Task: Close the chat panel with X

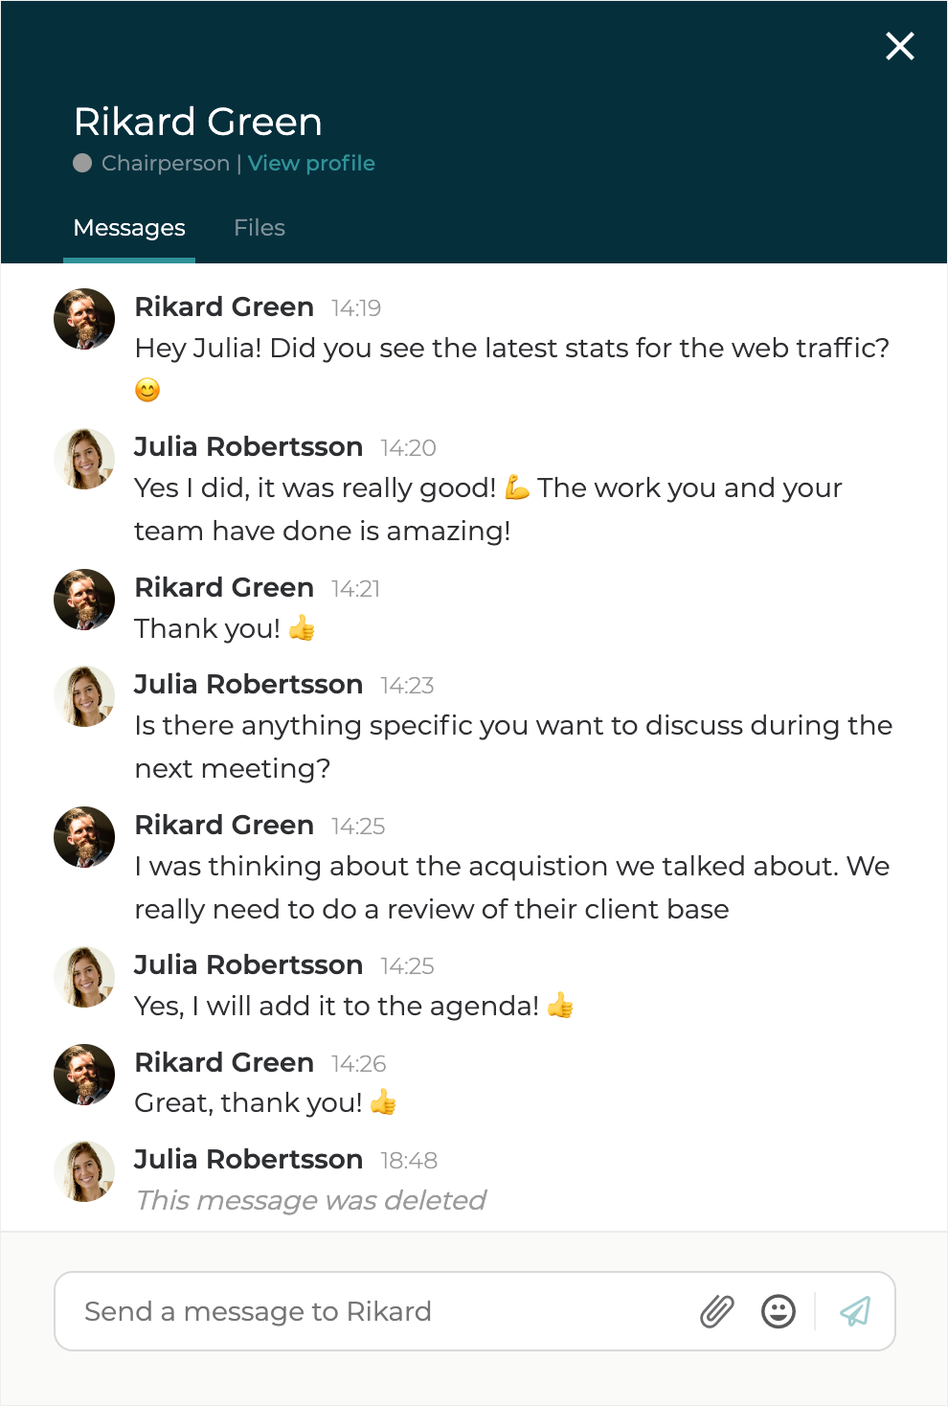Action: click(900, 46)
